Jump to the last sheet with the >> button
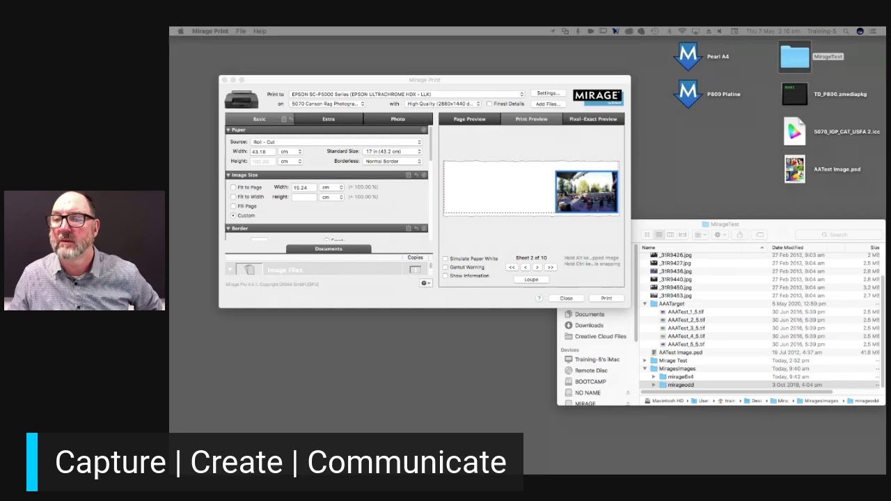Viewport: 891px width, 501px height. pyautogui.click(x=551, y=267)
